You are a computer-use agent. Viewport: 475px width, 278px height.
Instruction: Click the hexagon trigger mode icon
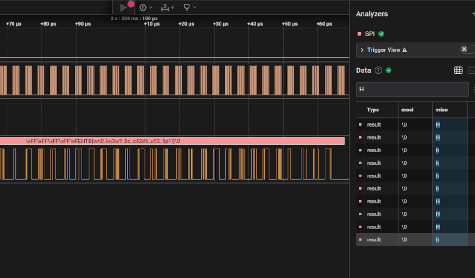coord(143,7)
